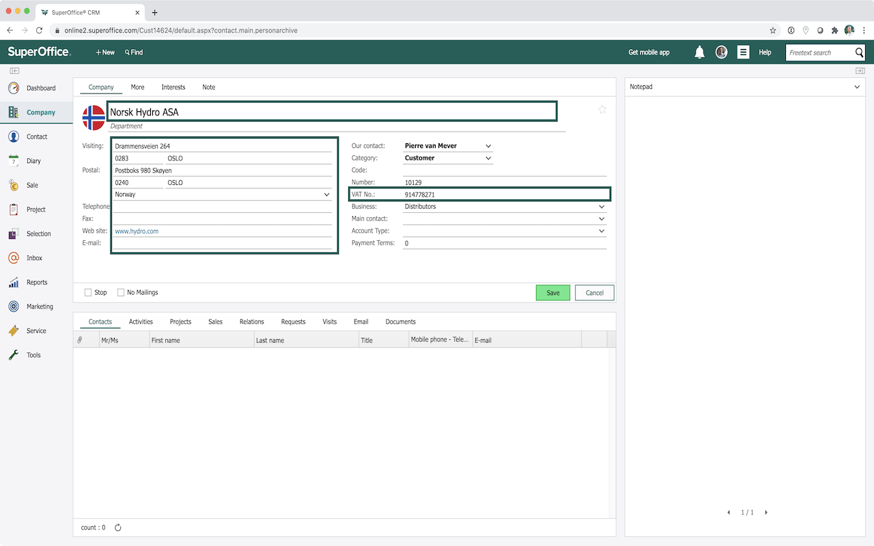Open the Sale sidebar section
Image resolution: width=874 pixels, height=546 pixels.
(32, 185)
